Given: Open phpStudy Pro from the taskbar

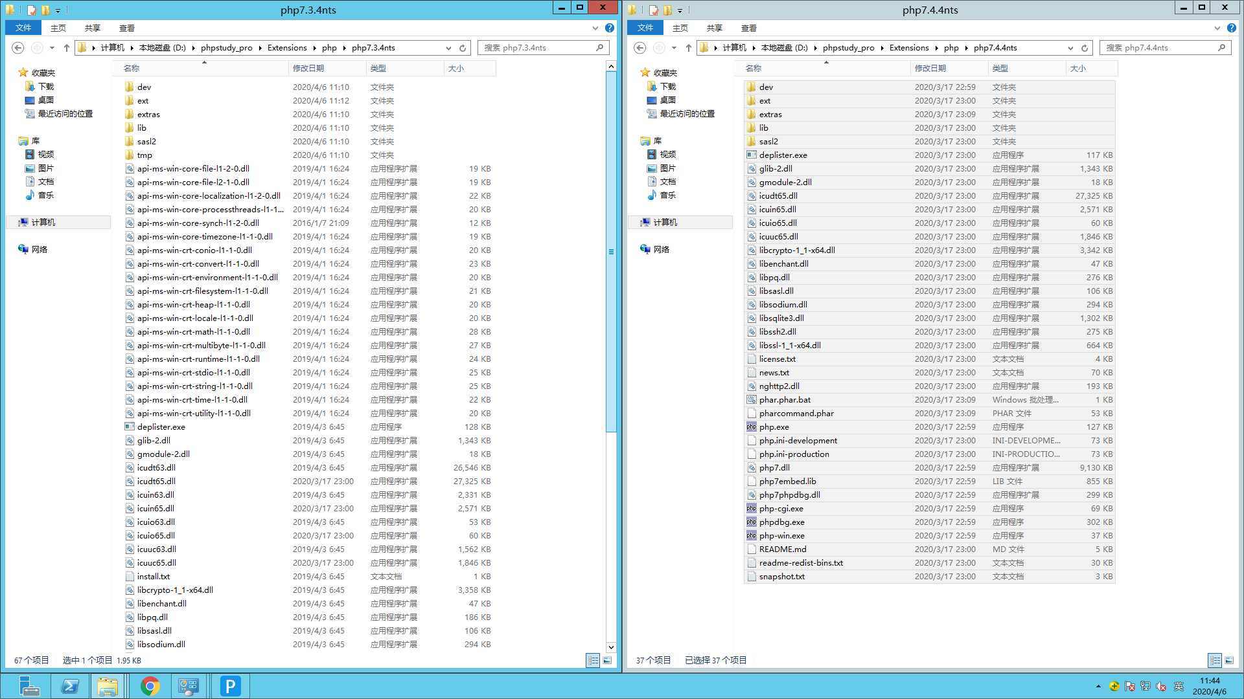Looking at the screenshot, I should pyautogui.click(x=230, y=685).
